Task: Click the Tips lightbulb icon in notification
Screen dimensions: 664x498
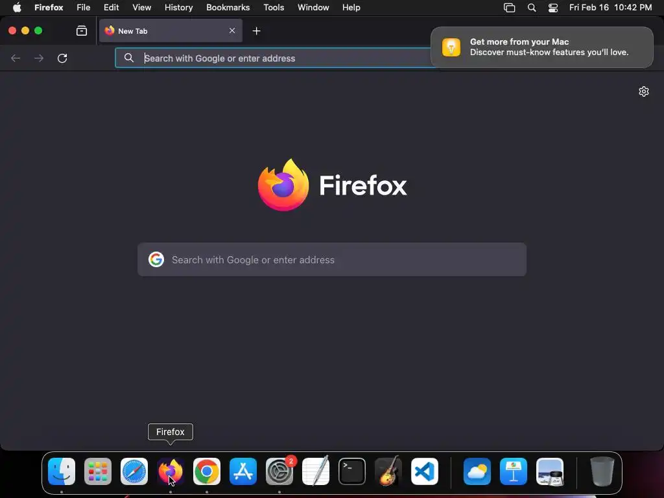Action: (451, 47)
